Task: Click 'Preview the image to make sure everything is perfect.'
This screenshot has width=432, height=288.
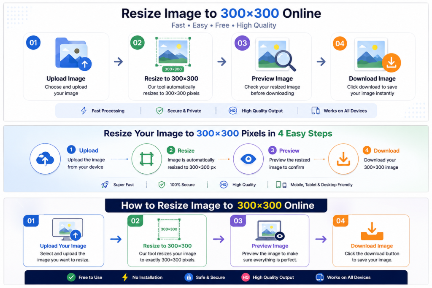Action: coord(270,257)
